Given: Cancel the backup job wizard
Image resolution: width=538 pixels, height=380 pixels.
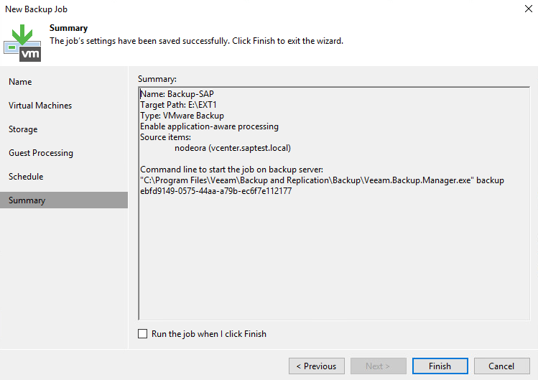Looking at the screenshot, I should coord(501,366).
